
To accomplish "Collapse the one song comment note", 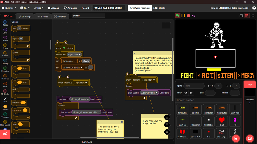I will [143, 116].
